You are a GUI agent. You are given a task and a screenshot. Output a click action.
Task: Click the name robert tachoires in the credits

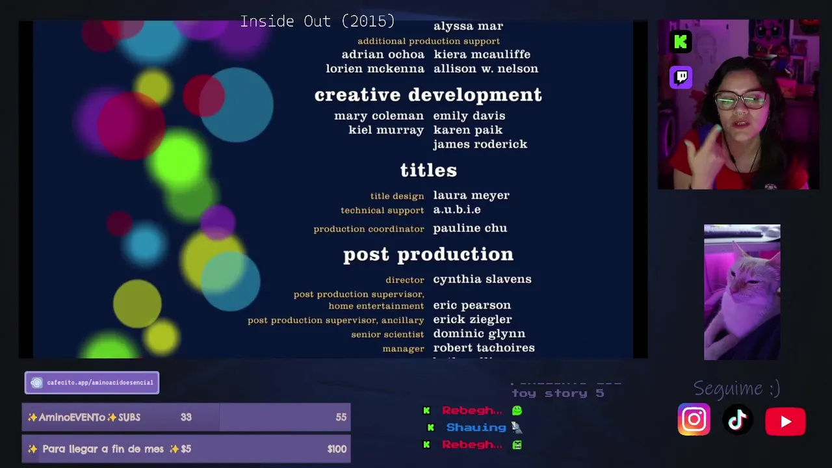484,348
